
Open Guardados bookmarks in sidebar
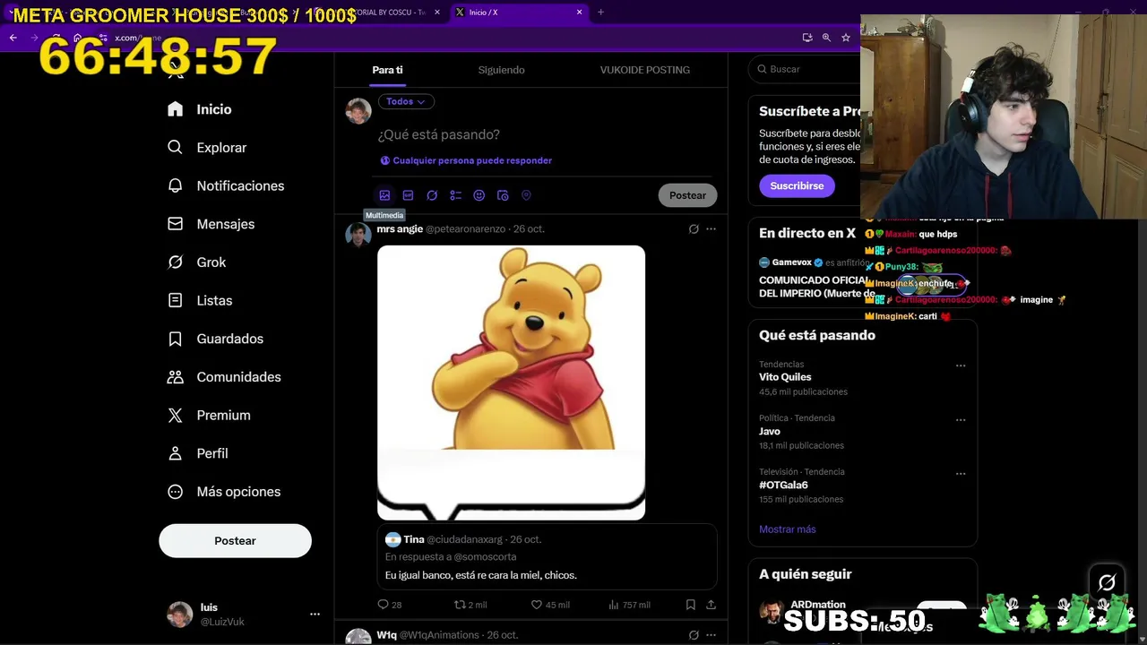coord(215,339)
